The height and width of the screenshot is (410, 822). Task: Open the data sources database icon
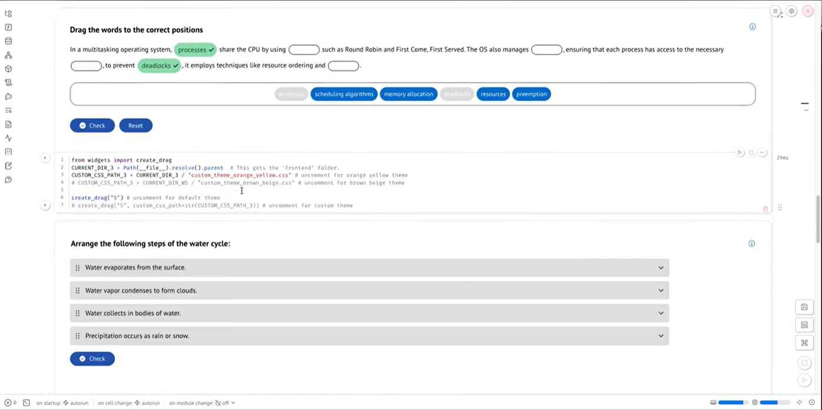tap(8, 41)
